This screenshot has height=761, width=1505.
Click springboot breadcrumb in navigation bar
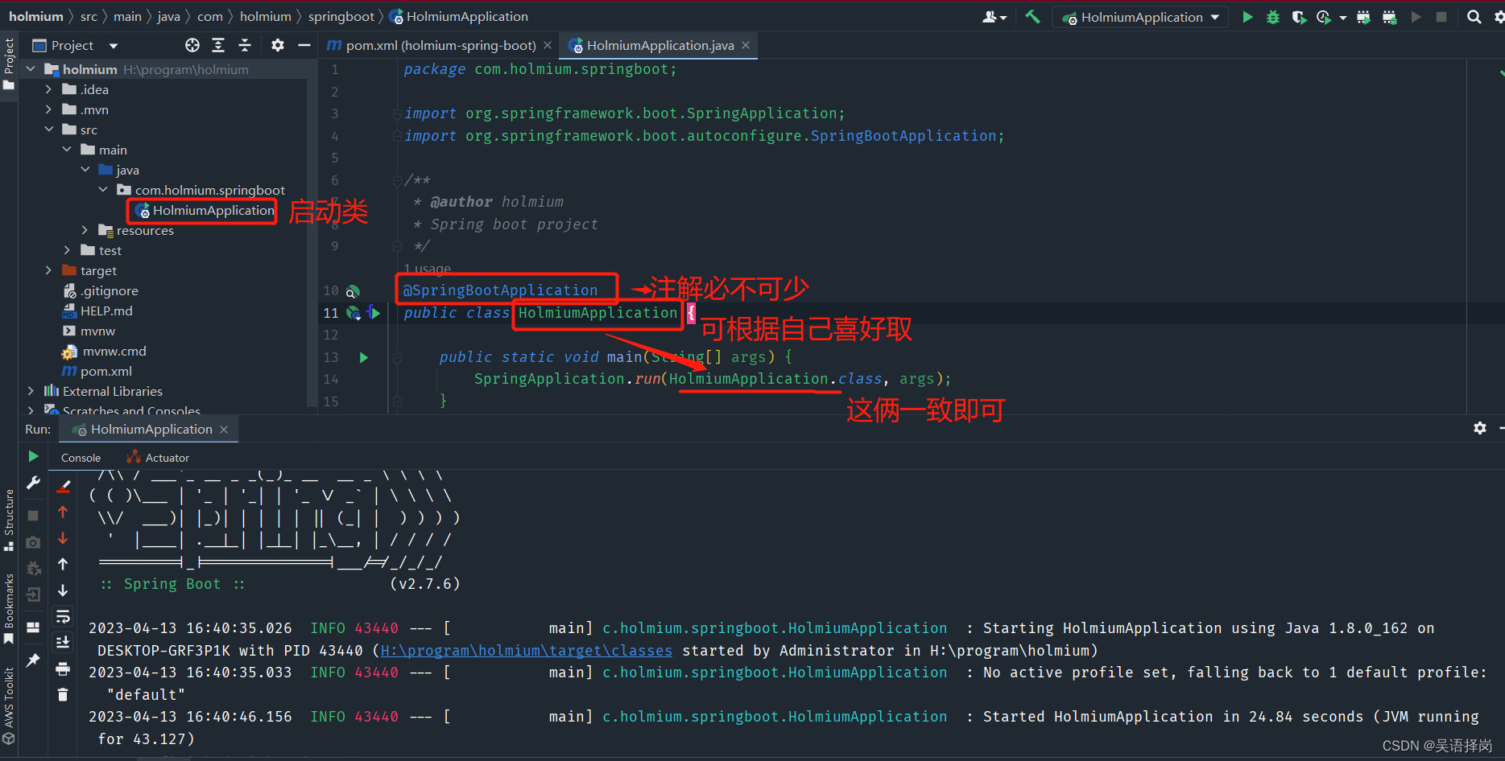tap(341, 16)
